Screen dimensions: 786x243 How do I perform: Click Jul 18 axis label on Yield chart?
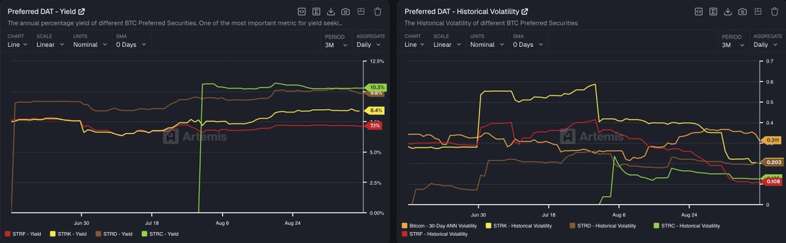point(152,222)
